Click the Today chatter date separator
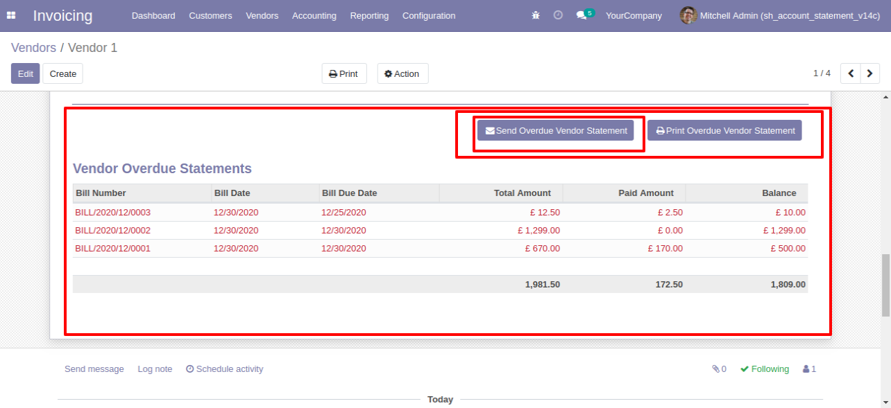Image resolution: width=891 pixels, height=408 pixels. tap(440, 400)
